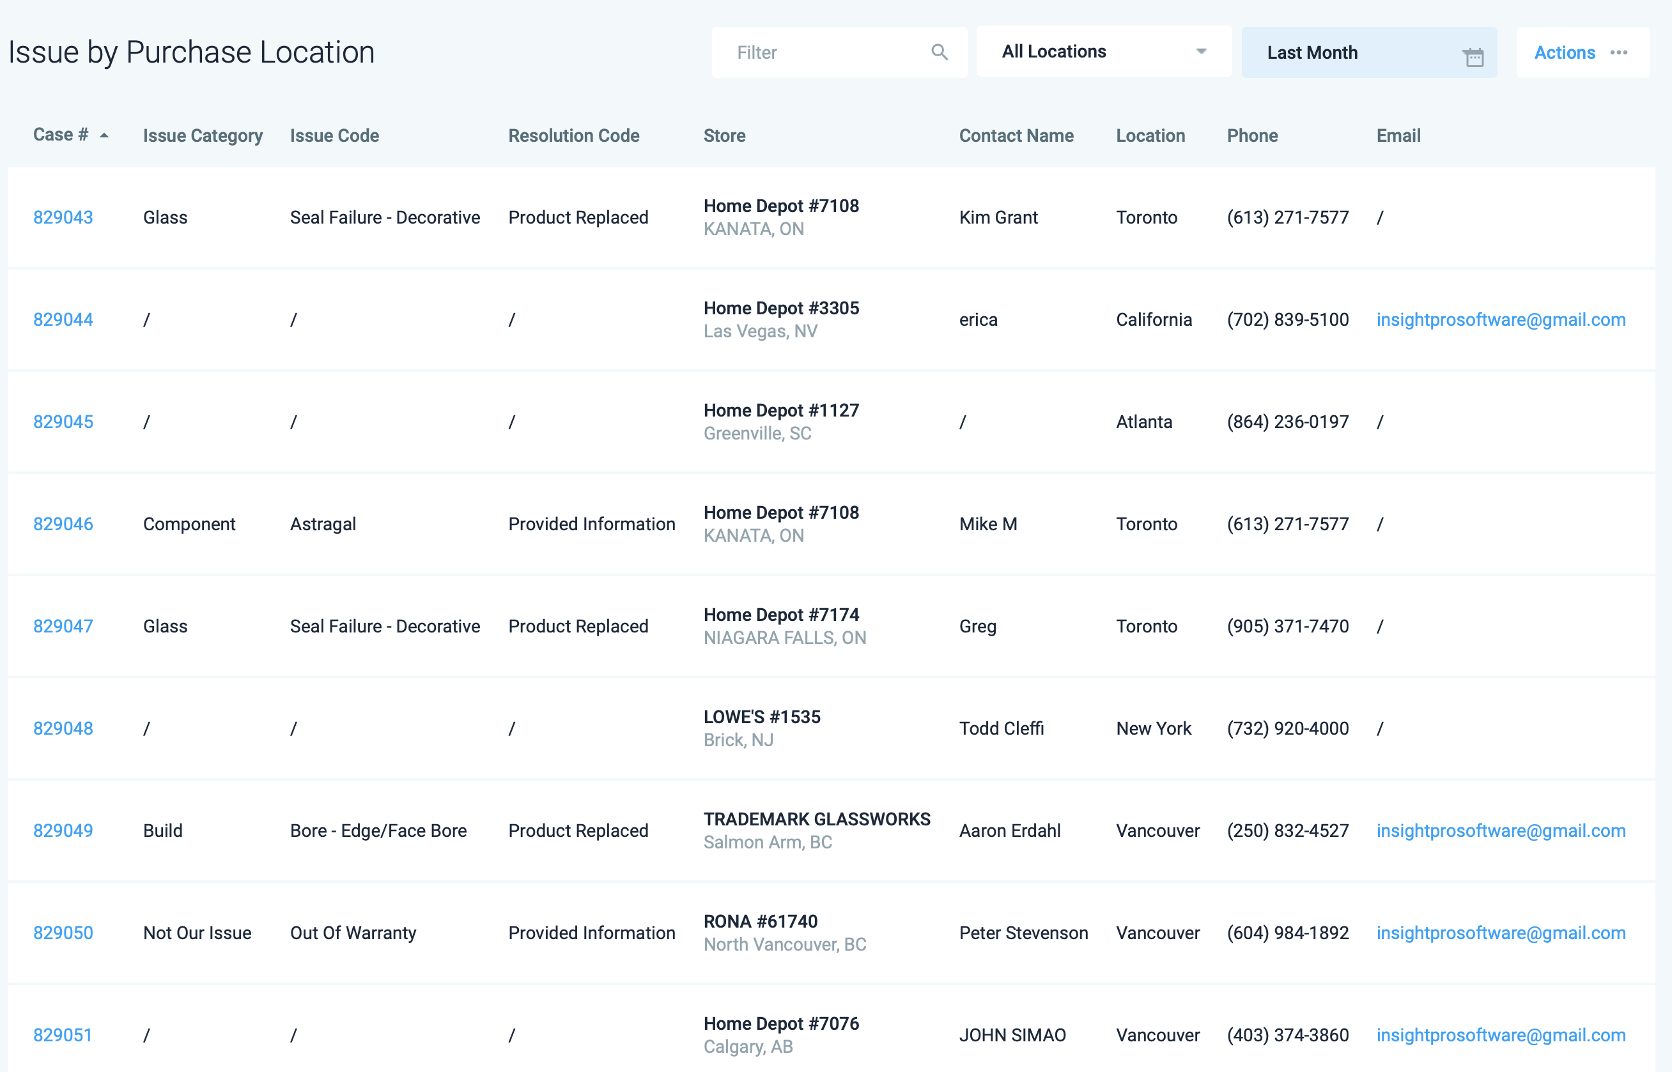Expand the All Locations dropdown
Viewport: 1672px width, 1072px height.
click(x=1104, y=52)
